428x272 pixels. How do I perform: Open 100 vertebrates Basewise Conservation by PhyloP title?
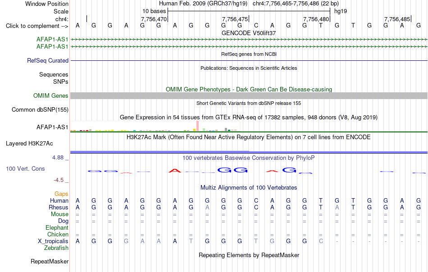(x=249, y=158)
